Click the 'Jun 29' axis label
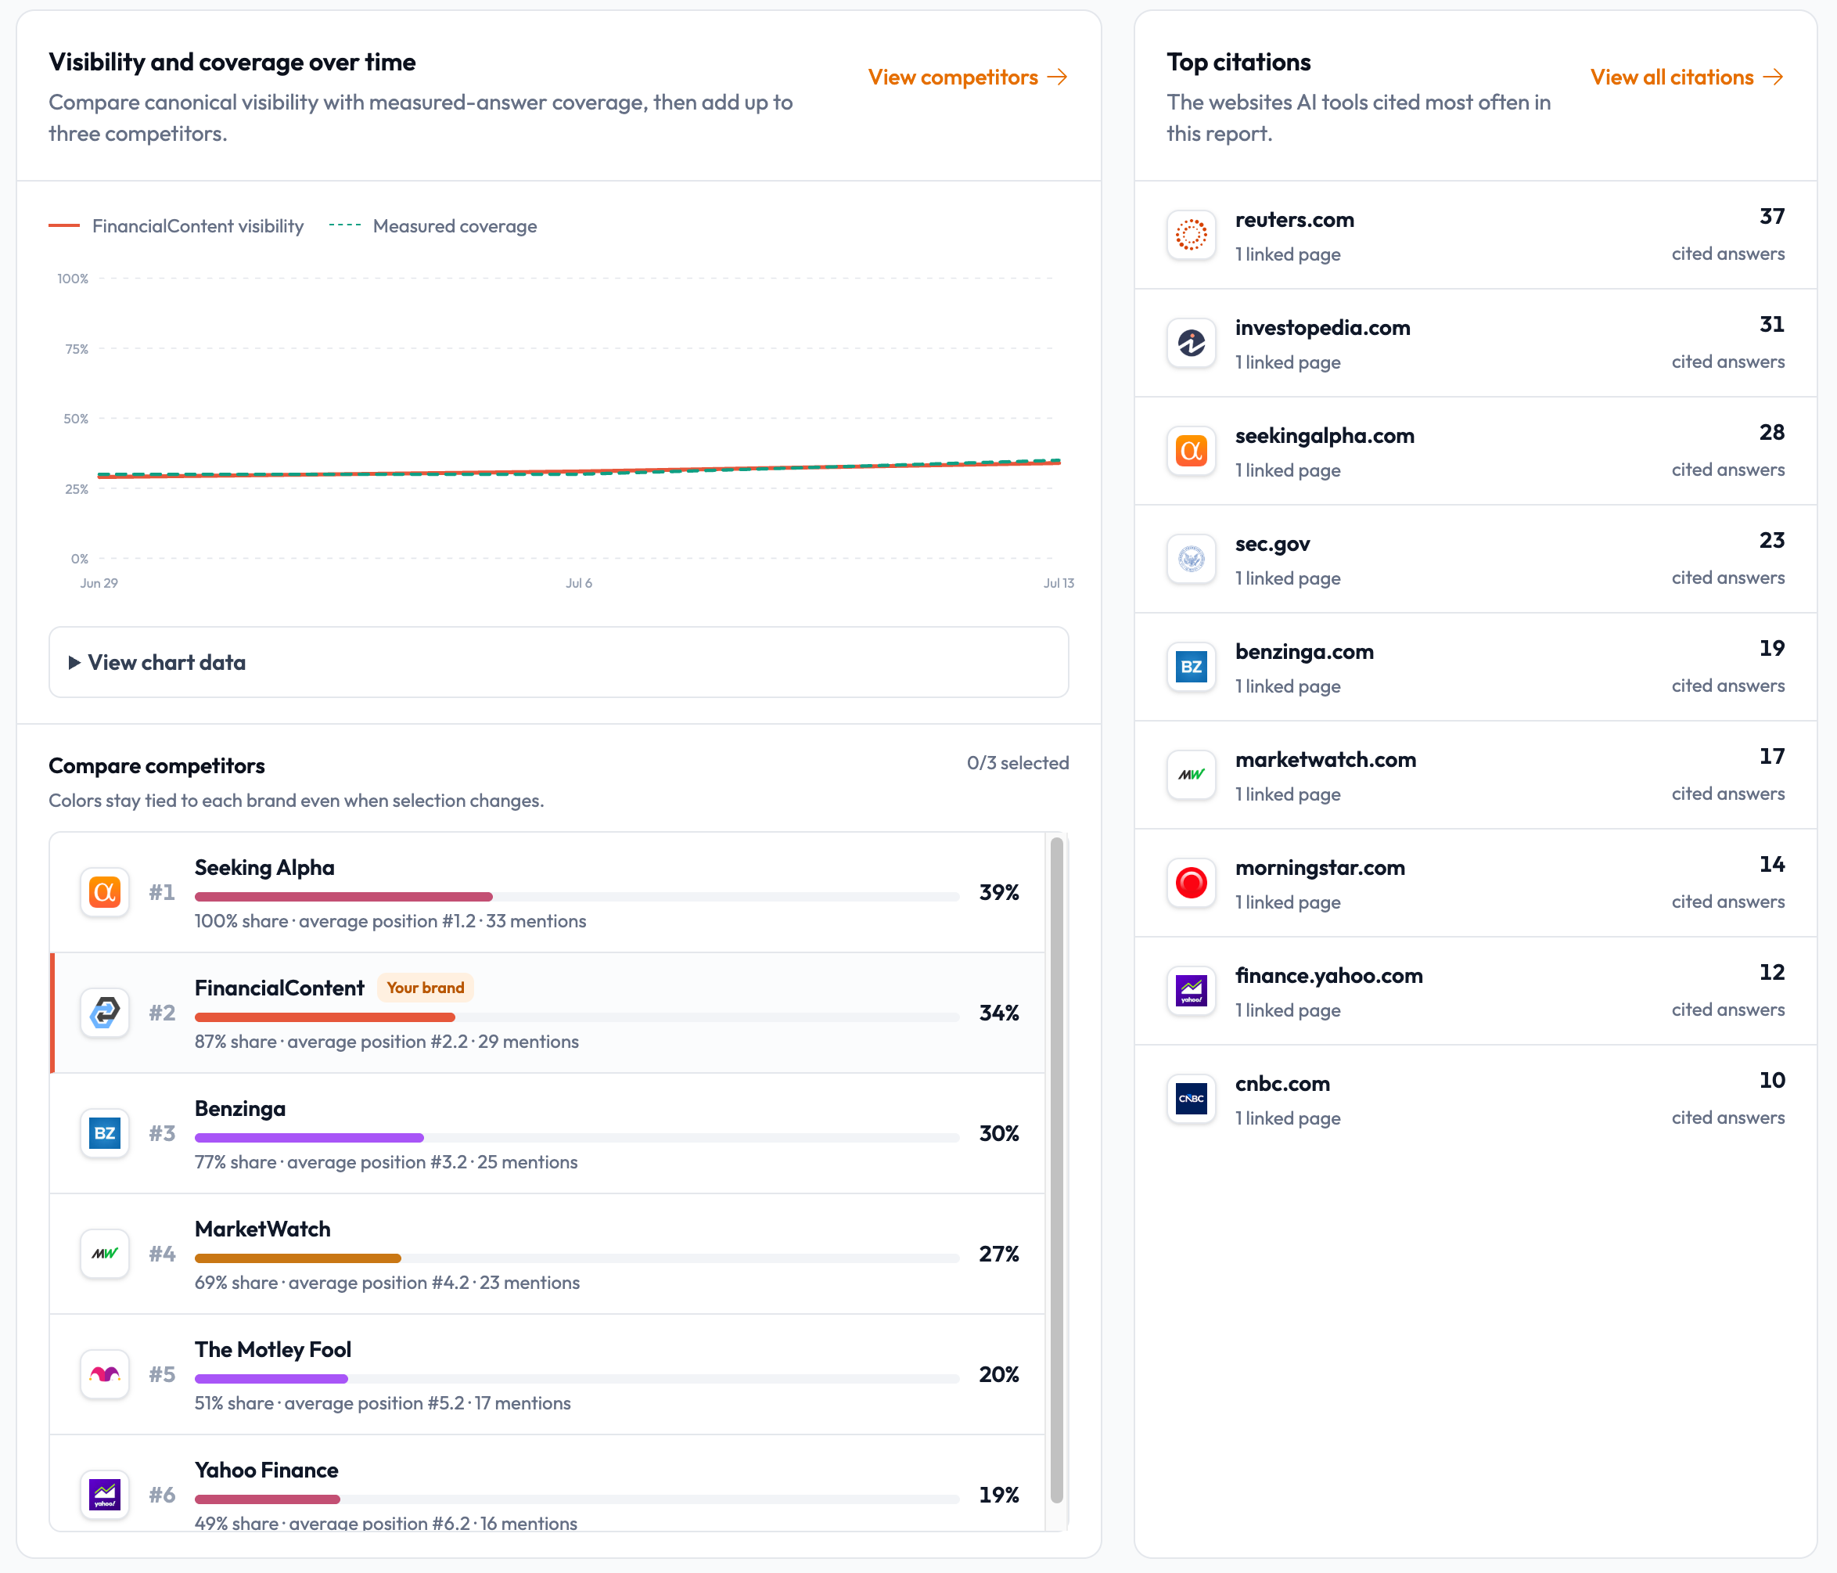 [99, 582]
